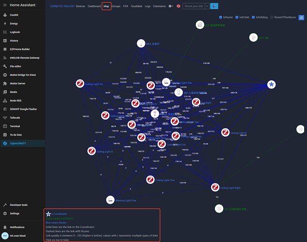
Task: Click 'Click on me to hide' legend text
Action: [x=57, y=240]
